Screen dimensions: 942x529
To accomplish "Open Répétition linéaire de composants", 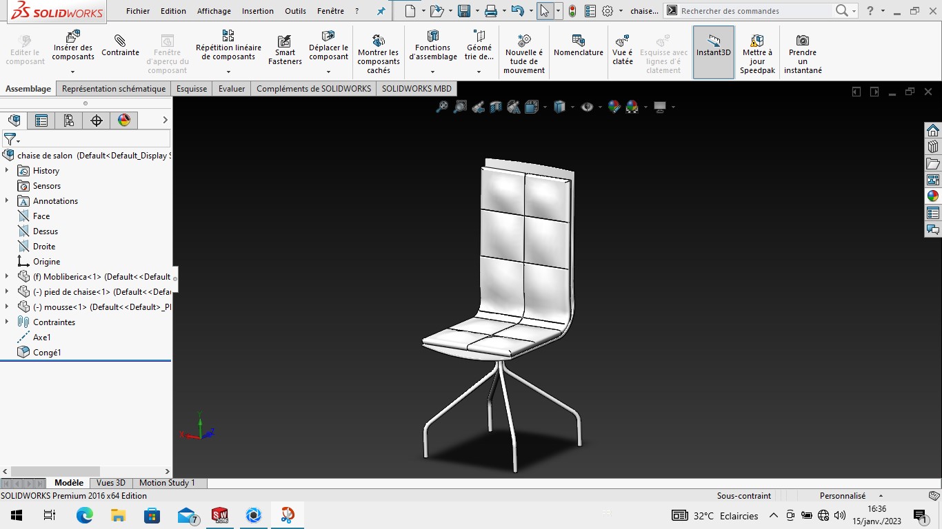I will (x=228, y=45).
